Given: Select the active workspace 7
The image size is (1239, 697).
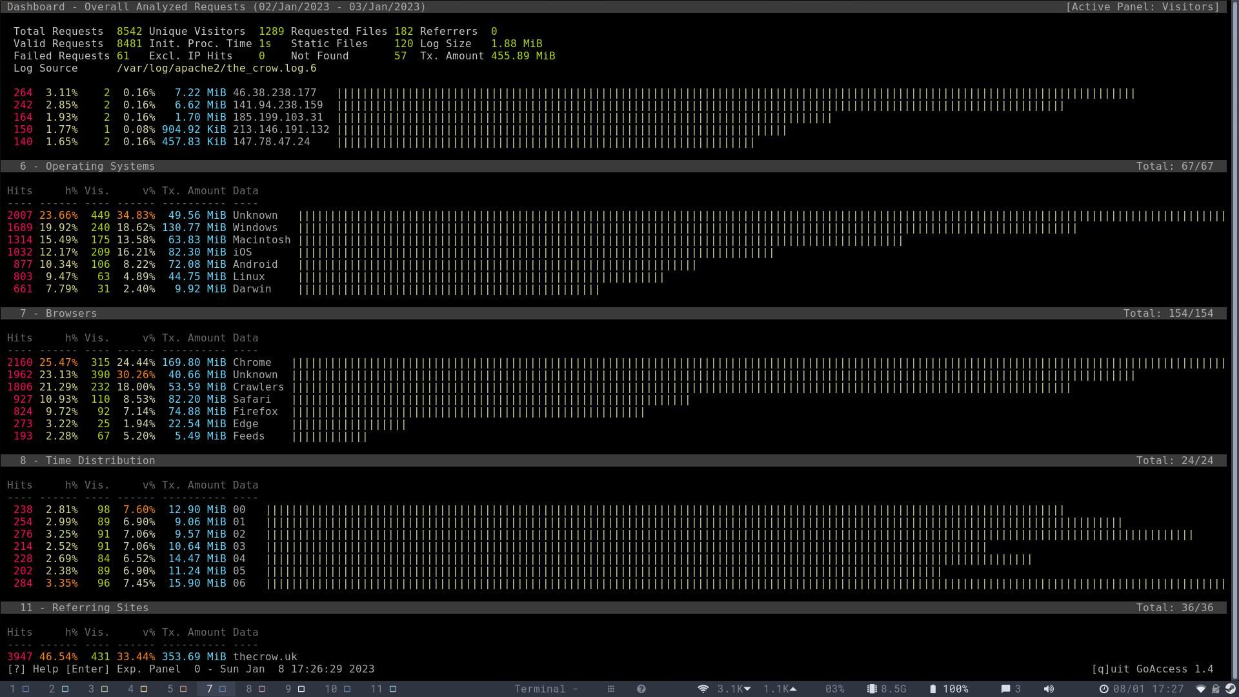Looking at the screenshot, I should 216,689.
